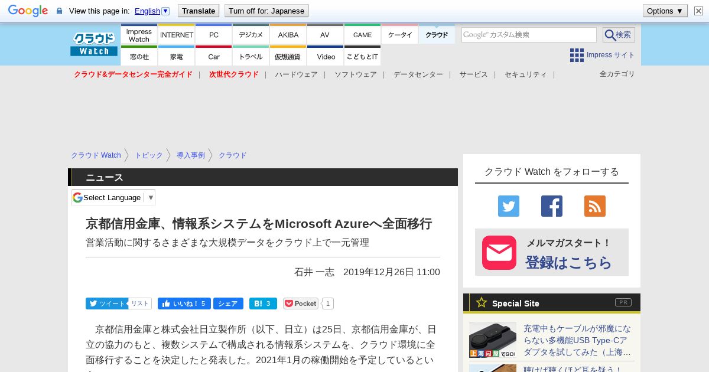Open the RSS feed icon
The height and width of the screenshot is (372, 709).
[x=595, y=206]
